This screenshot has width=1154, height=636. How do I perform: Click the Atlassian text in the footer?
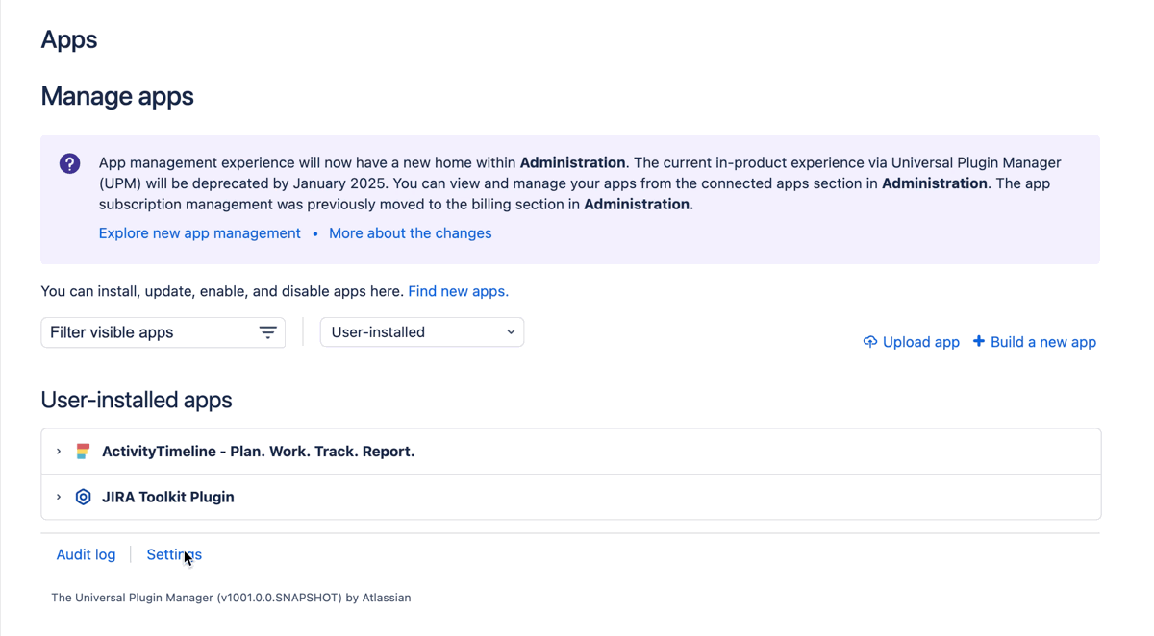pos(389,597)
